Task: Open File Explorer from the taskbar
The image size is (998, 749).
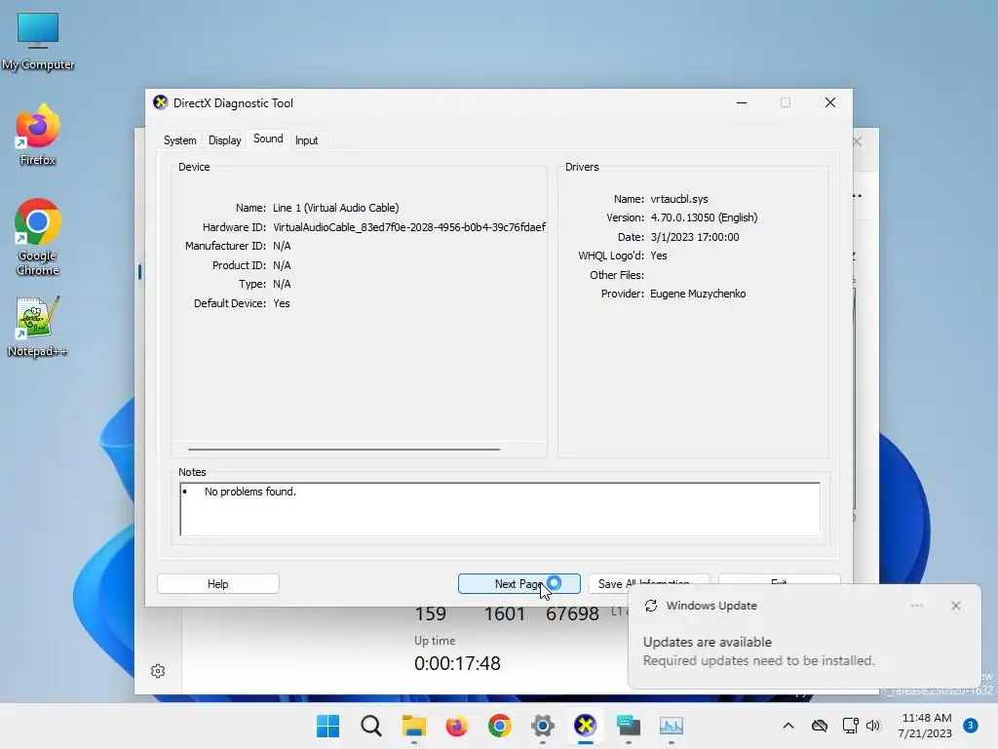Action: (413, 726)
